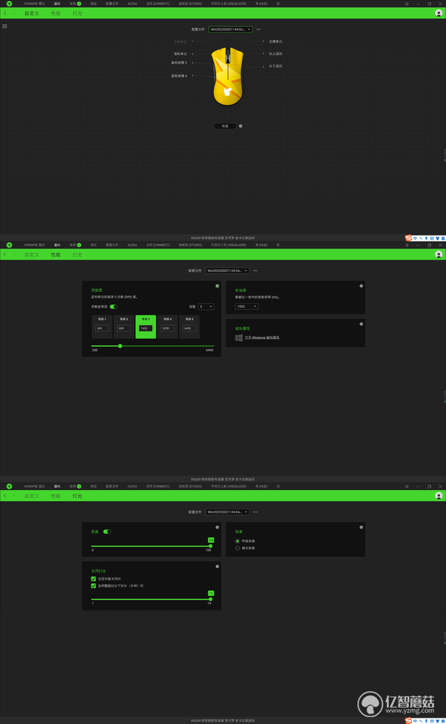Click the 鼠标按键 5 label

coord(179,63)
